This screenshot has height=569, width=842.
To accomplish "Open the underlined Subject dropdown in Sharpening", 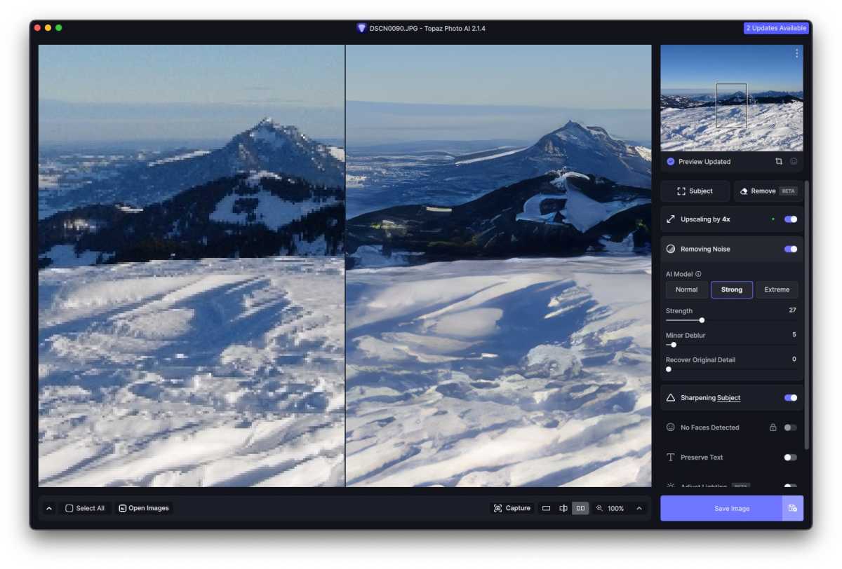I will click(728, 398).
